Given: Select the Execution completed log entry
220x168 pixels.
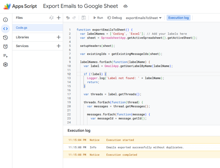Looking at the screenshot, I should (142, 155).
